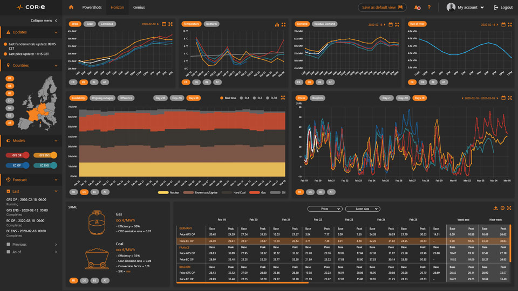Open the notifications bell
The width and height of the screenshot is (518, 291).
417,8
